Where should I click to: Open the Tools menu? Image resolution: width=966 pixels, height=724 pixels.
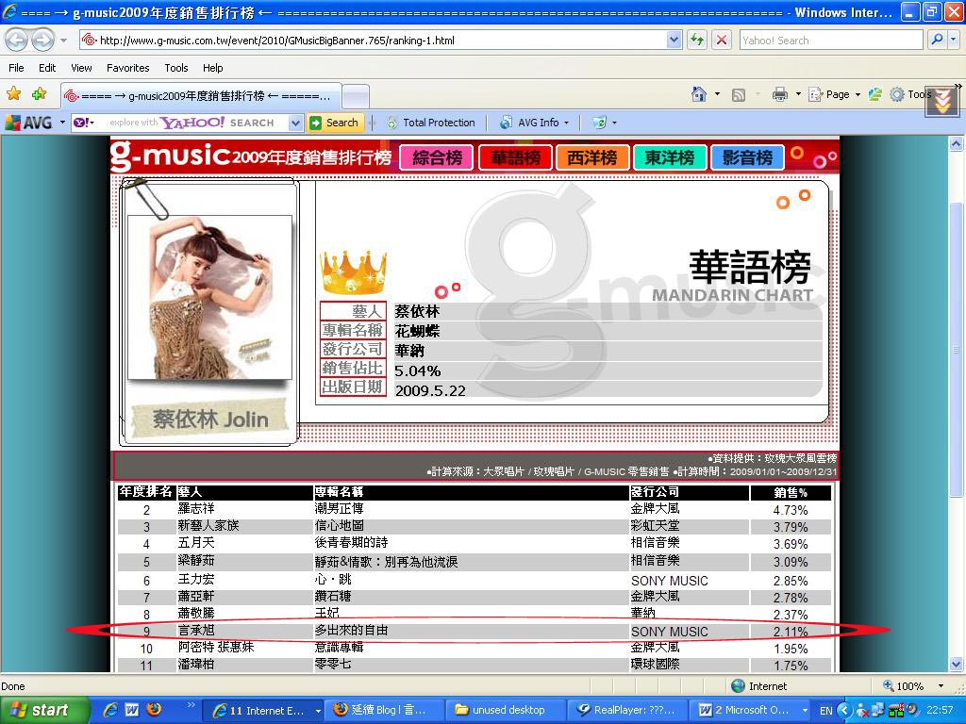point(176,68)
